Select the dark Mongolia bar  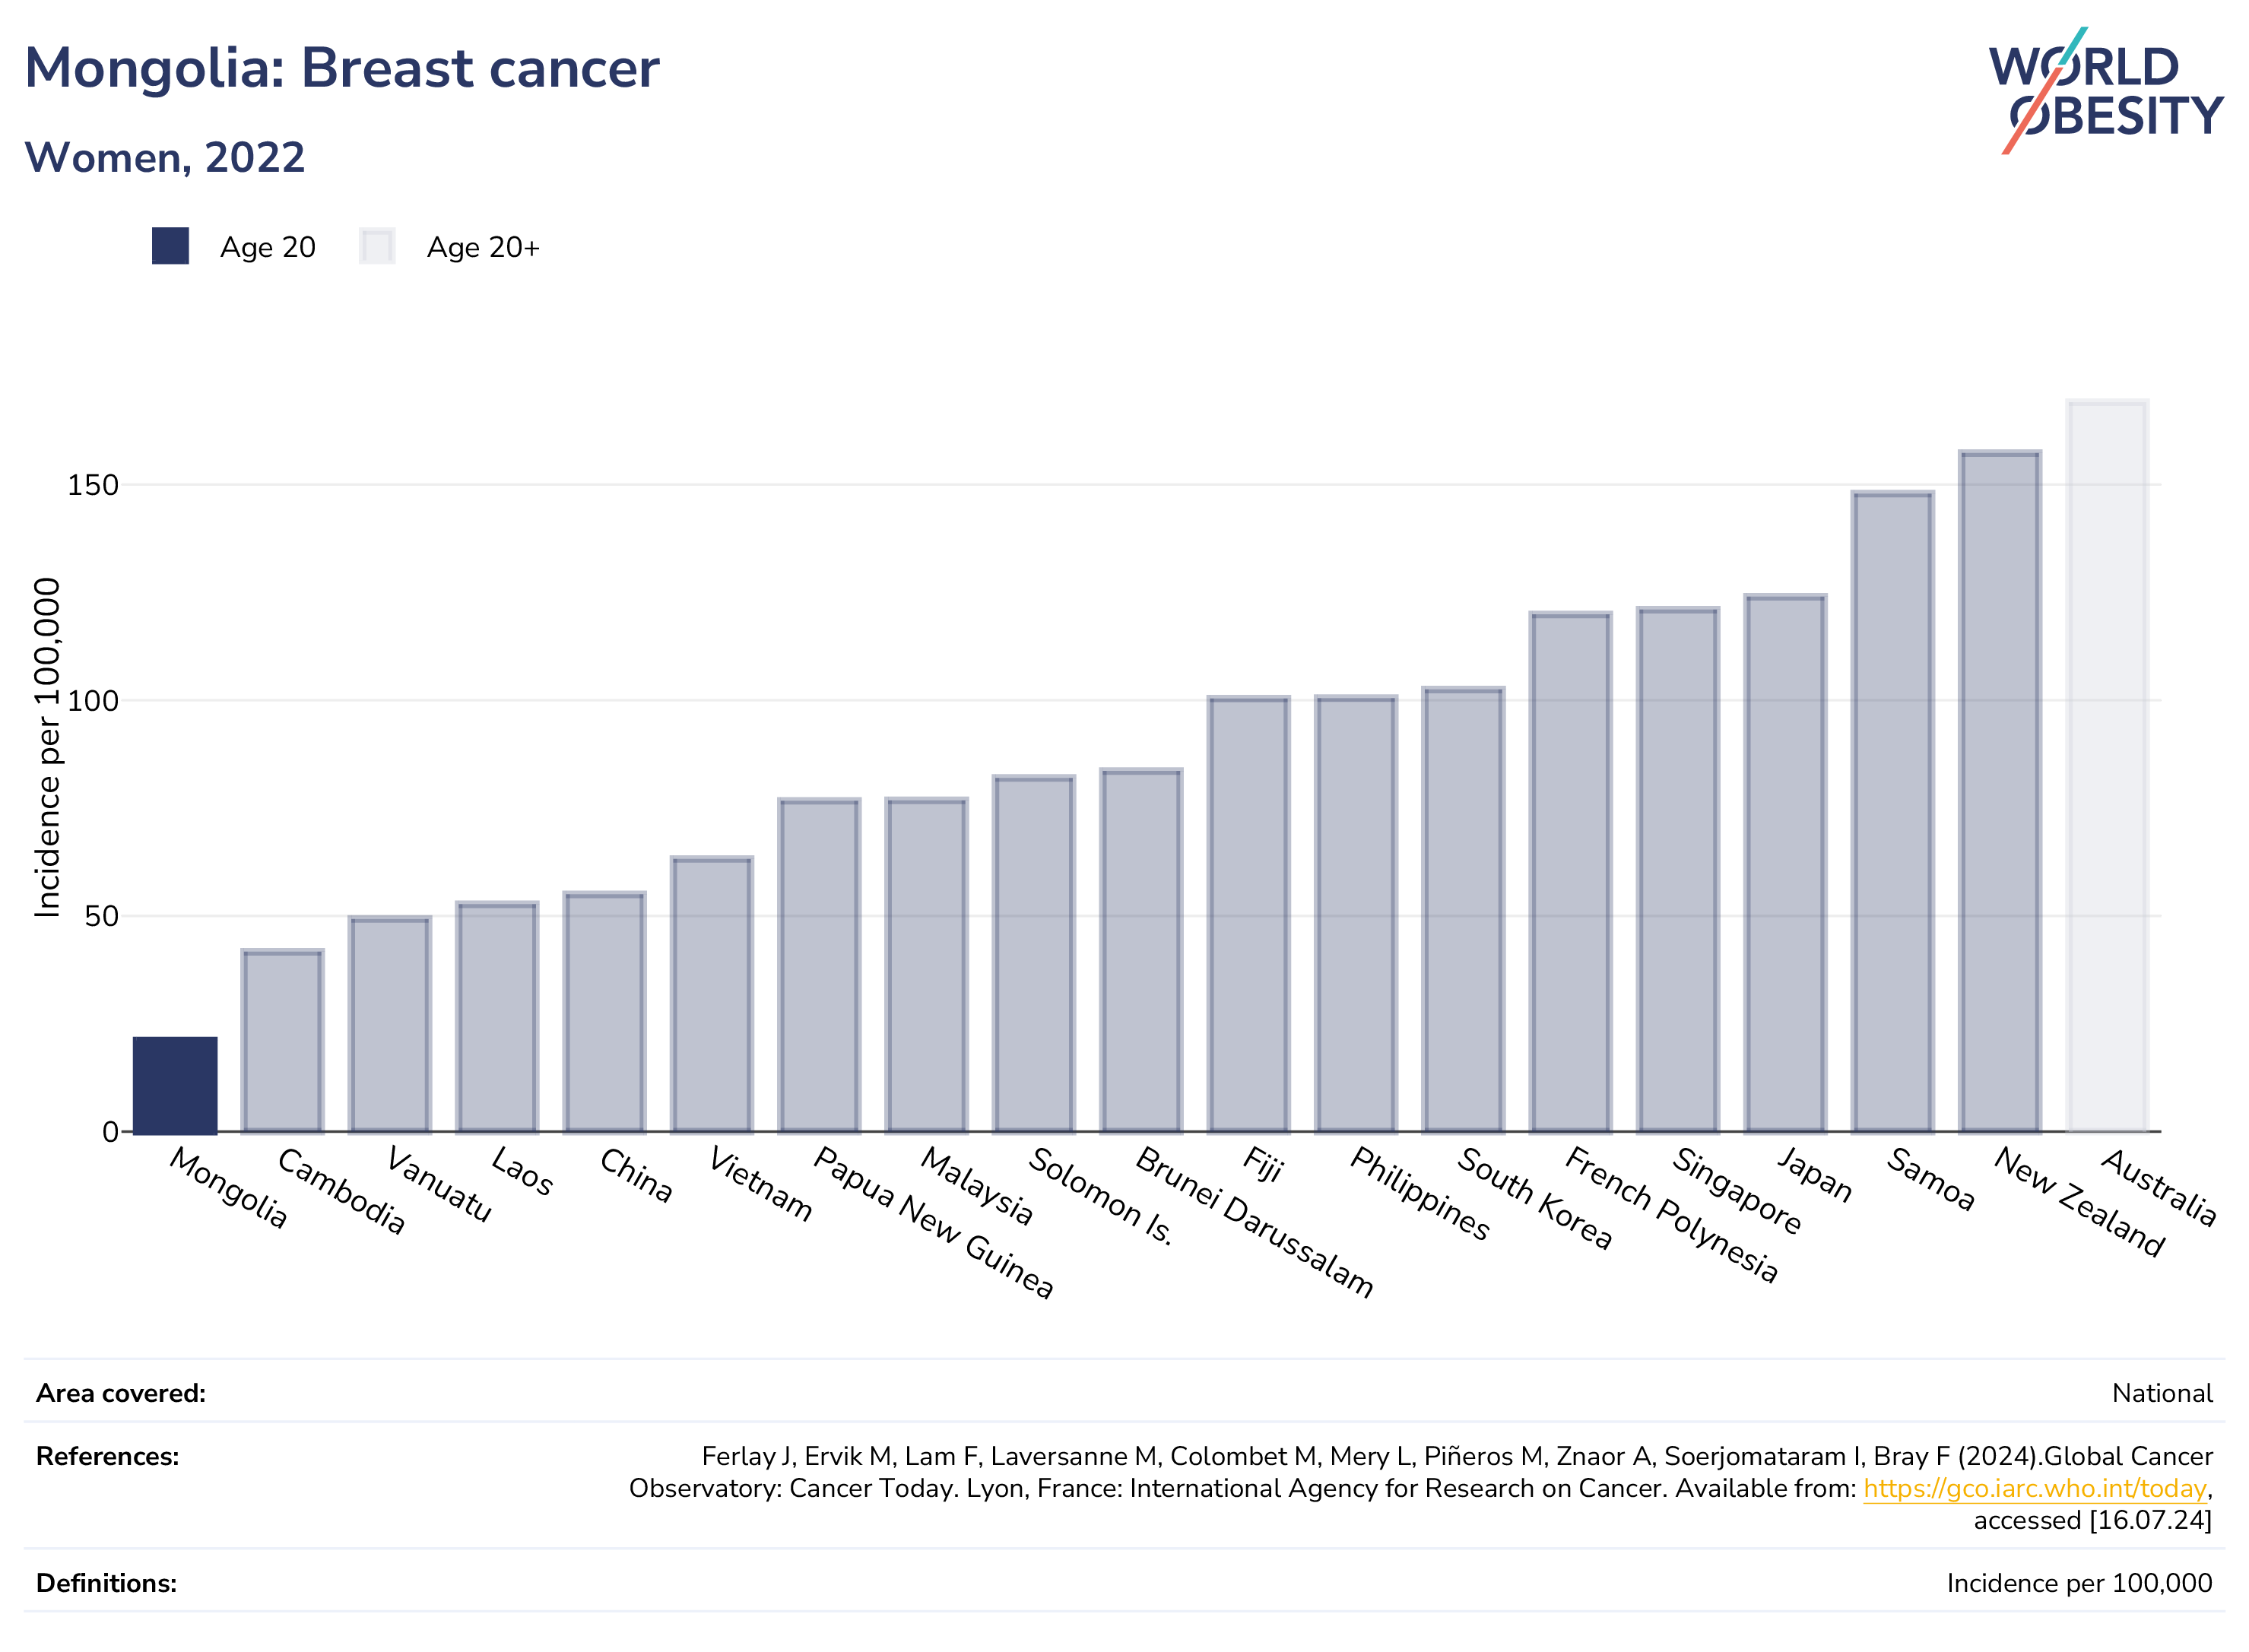pos(175,1085)
